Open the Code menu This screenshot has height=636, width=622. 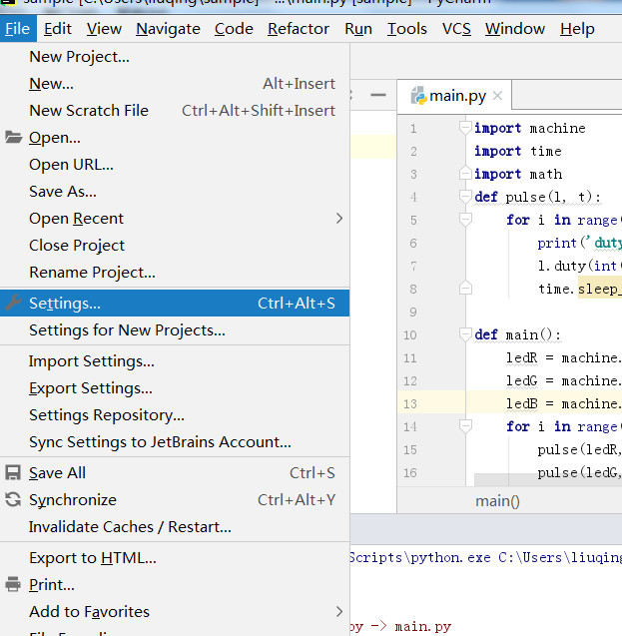[x=234, y=29]
